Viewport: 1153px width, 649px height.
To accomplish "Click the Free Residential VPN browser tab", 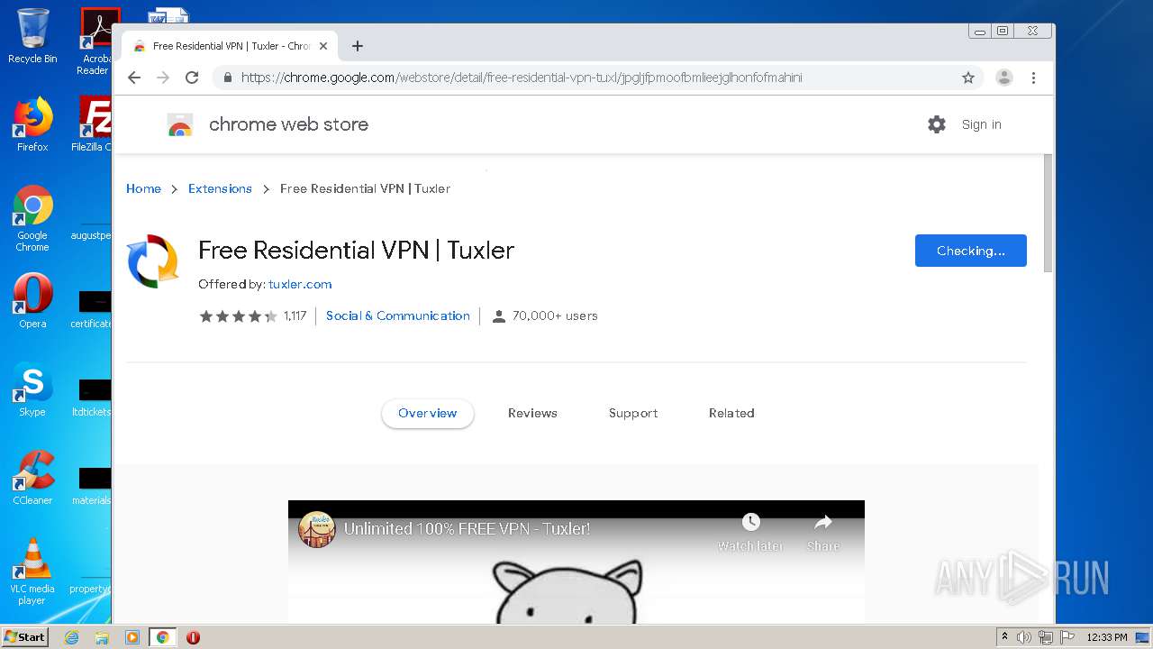I will [x=230, y=46].
